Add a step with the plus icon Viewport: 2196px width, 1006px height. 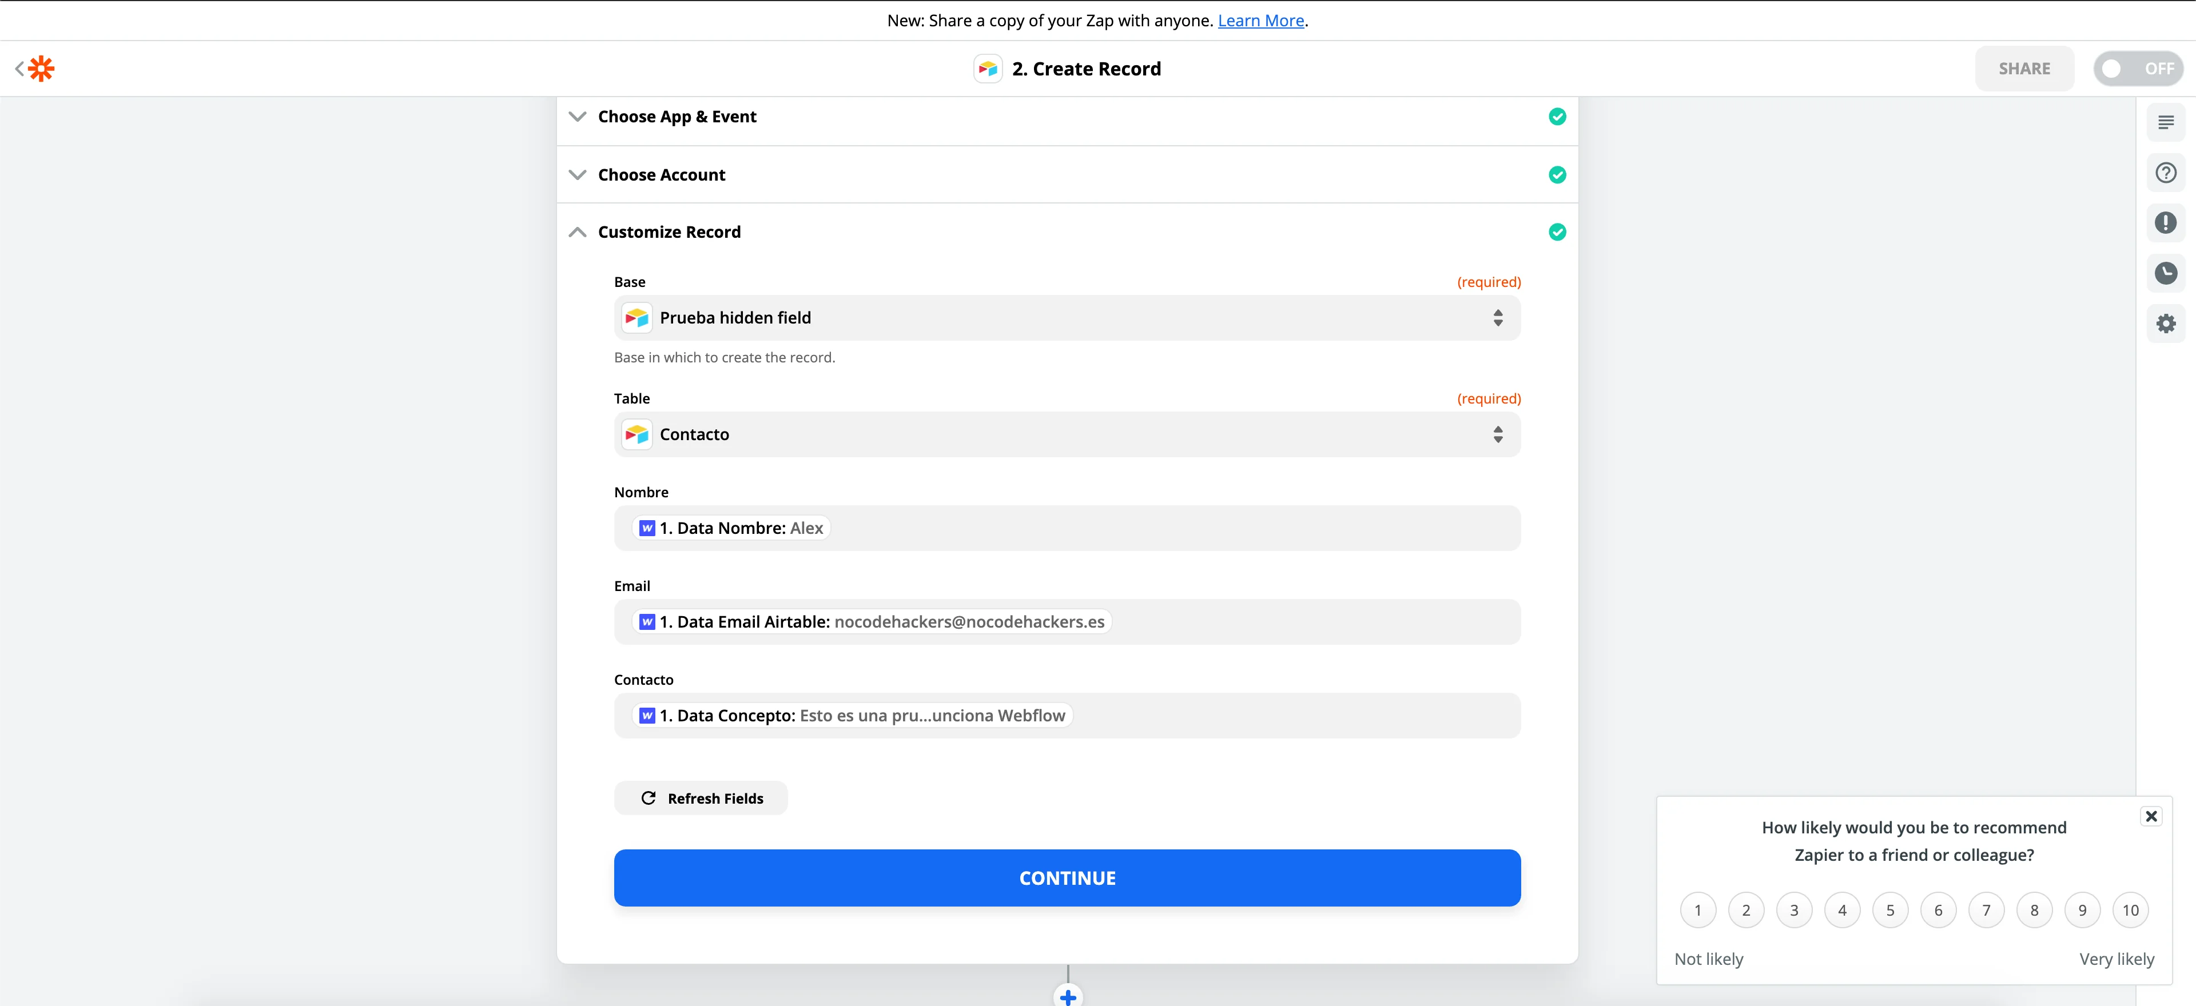(x=1067, y=996)
